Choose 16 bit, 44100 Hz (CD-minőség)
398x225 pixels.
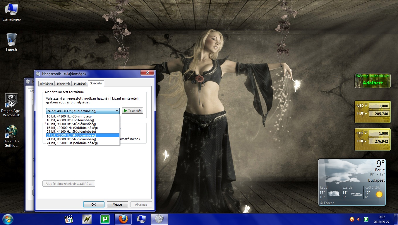point(83,116)
